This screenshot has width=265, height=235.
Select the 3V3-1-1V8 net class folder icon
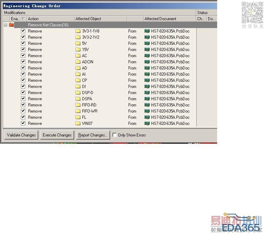click(x=78, y=31)
